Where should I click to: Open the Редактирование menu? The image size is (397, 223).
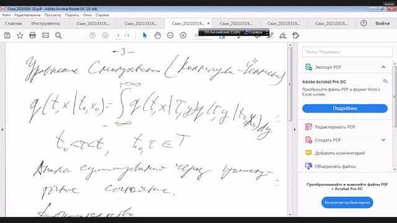[x=27, y=15]
